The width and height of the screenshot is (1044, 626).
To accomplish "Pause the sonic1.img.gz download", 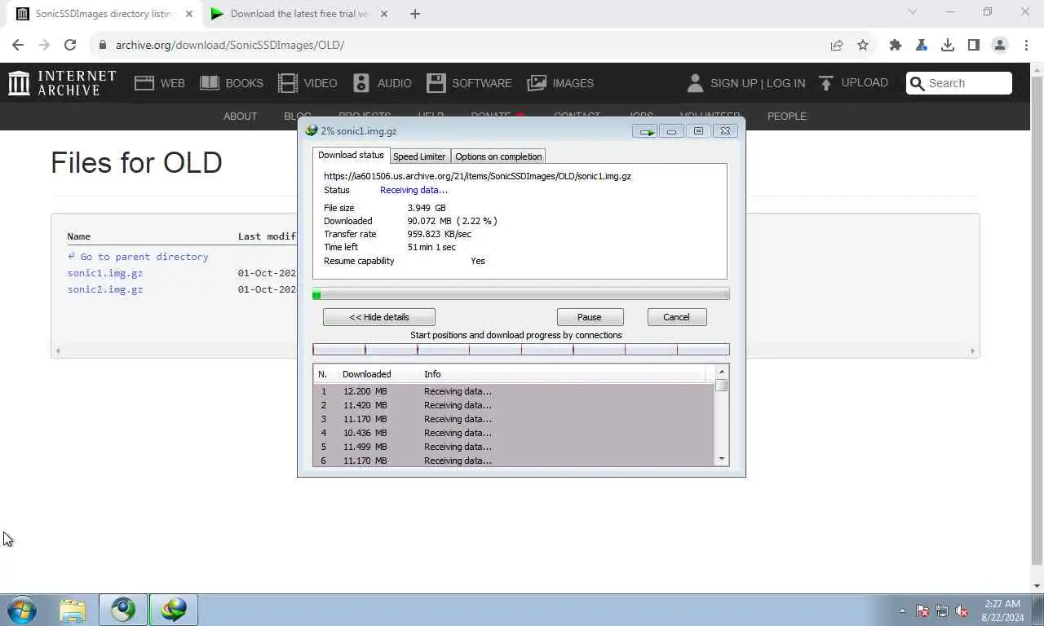I will click(590, 317).
